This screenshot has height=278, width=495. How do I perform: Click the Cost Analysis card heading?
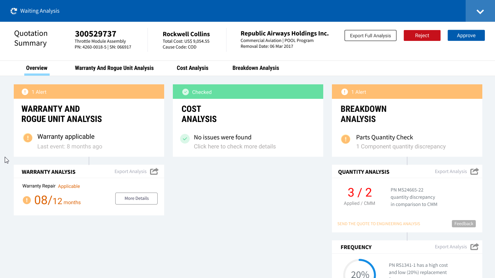coord(199,114)
